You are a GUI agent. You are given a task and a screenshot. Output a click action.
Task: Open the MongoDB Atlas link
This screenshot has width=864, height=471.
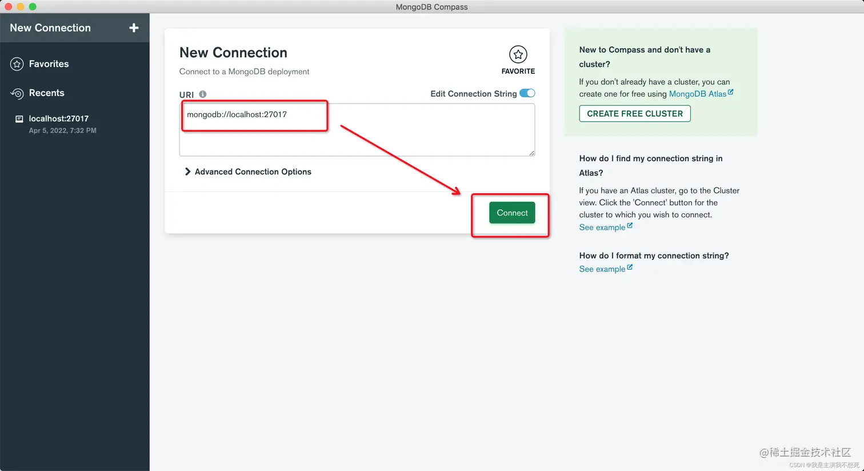point(698,94)
